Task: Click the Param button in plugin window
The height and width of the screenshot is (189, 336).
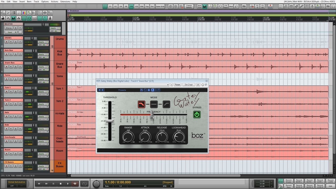Action: [177, 85]
